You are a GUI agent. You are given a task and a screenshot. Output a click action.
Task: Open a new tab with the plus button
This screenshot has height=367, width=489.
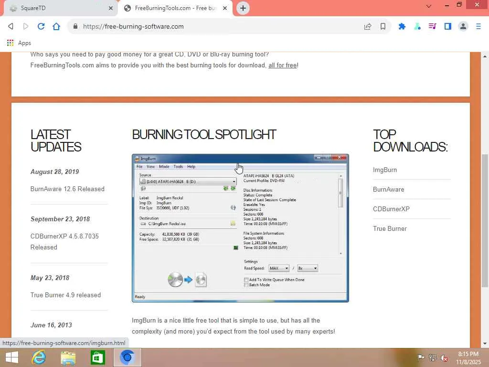coord(243,8)
